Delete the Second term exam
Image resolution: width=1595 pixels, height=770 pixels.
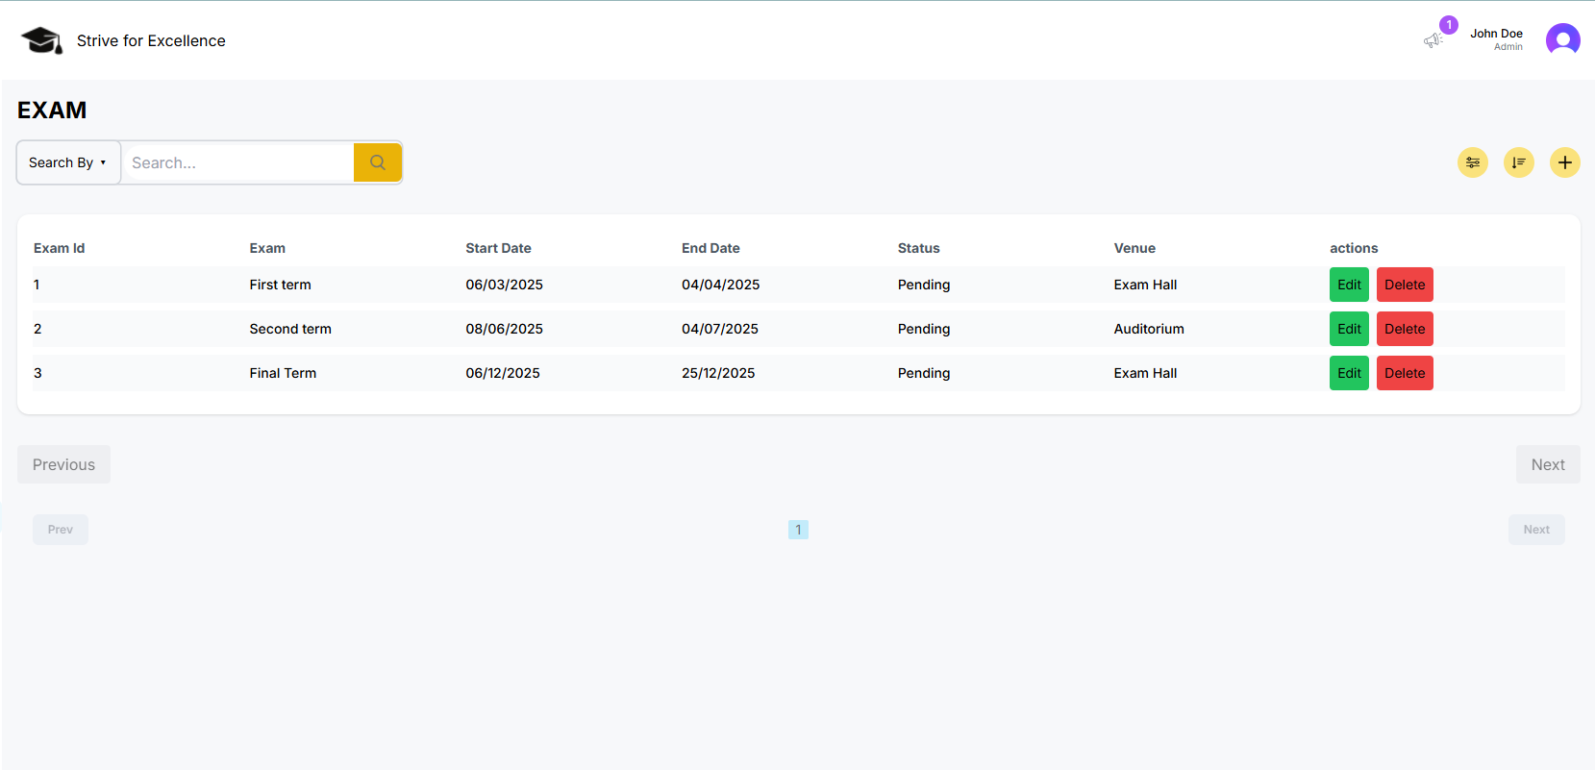[1404, 329]
